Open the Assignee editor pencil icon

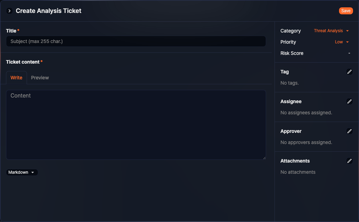pos(350,101)
